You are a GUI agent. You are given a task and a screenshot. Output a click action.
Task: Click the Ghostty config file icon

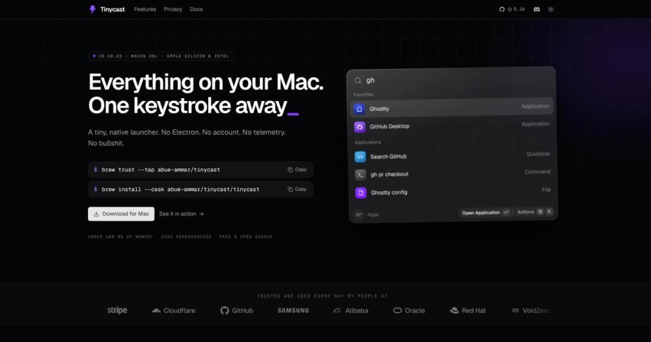(361, 193)
